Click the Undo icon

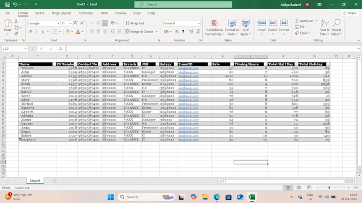pyautogui.click(x=15, y=4)
